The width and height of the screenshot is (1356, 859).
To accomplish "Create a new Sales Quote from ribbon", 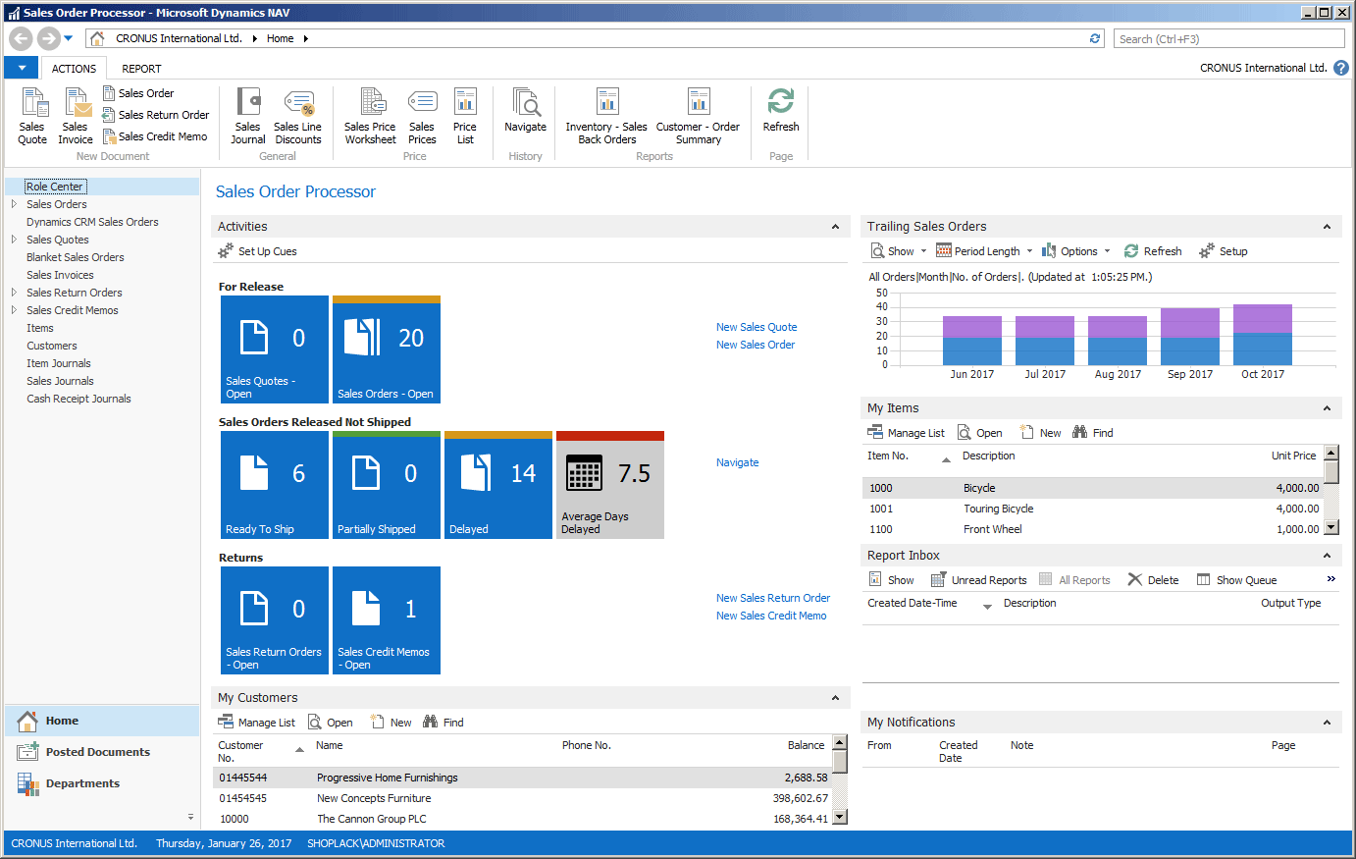I will [32, 116].
